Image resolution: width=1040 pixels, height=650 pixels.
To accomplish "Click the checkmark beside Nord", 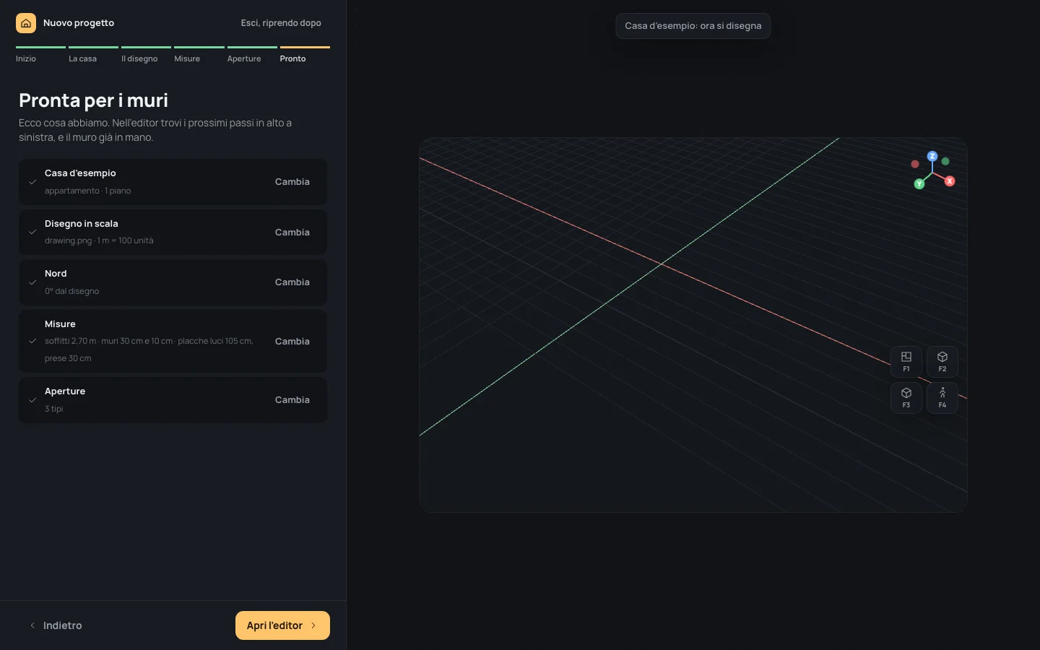I will tap(32, 282).
